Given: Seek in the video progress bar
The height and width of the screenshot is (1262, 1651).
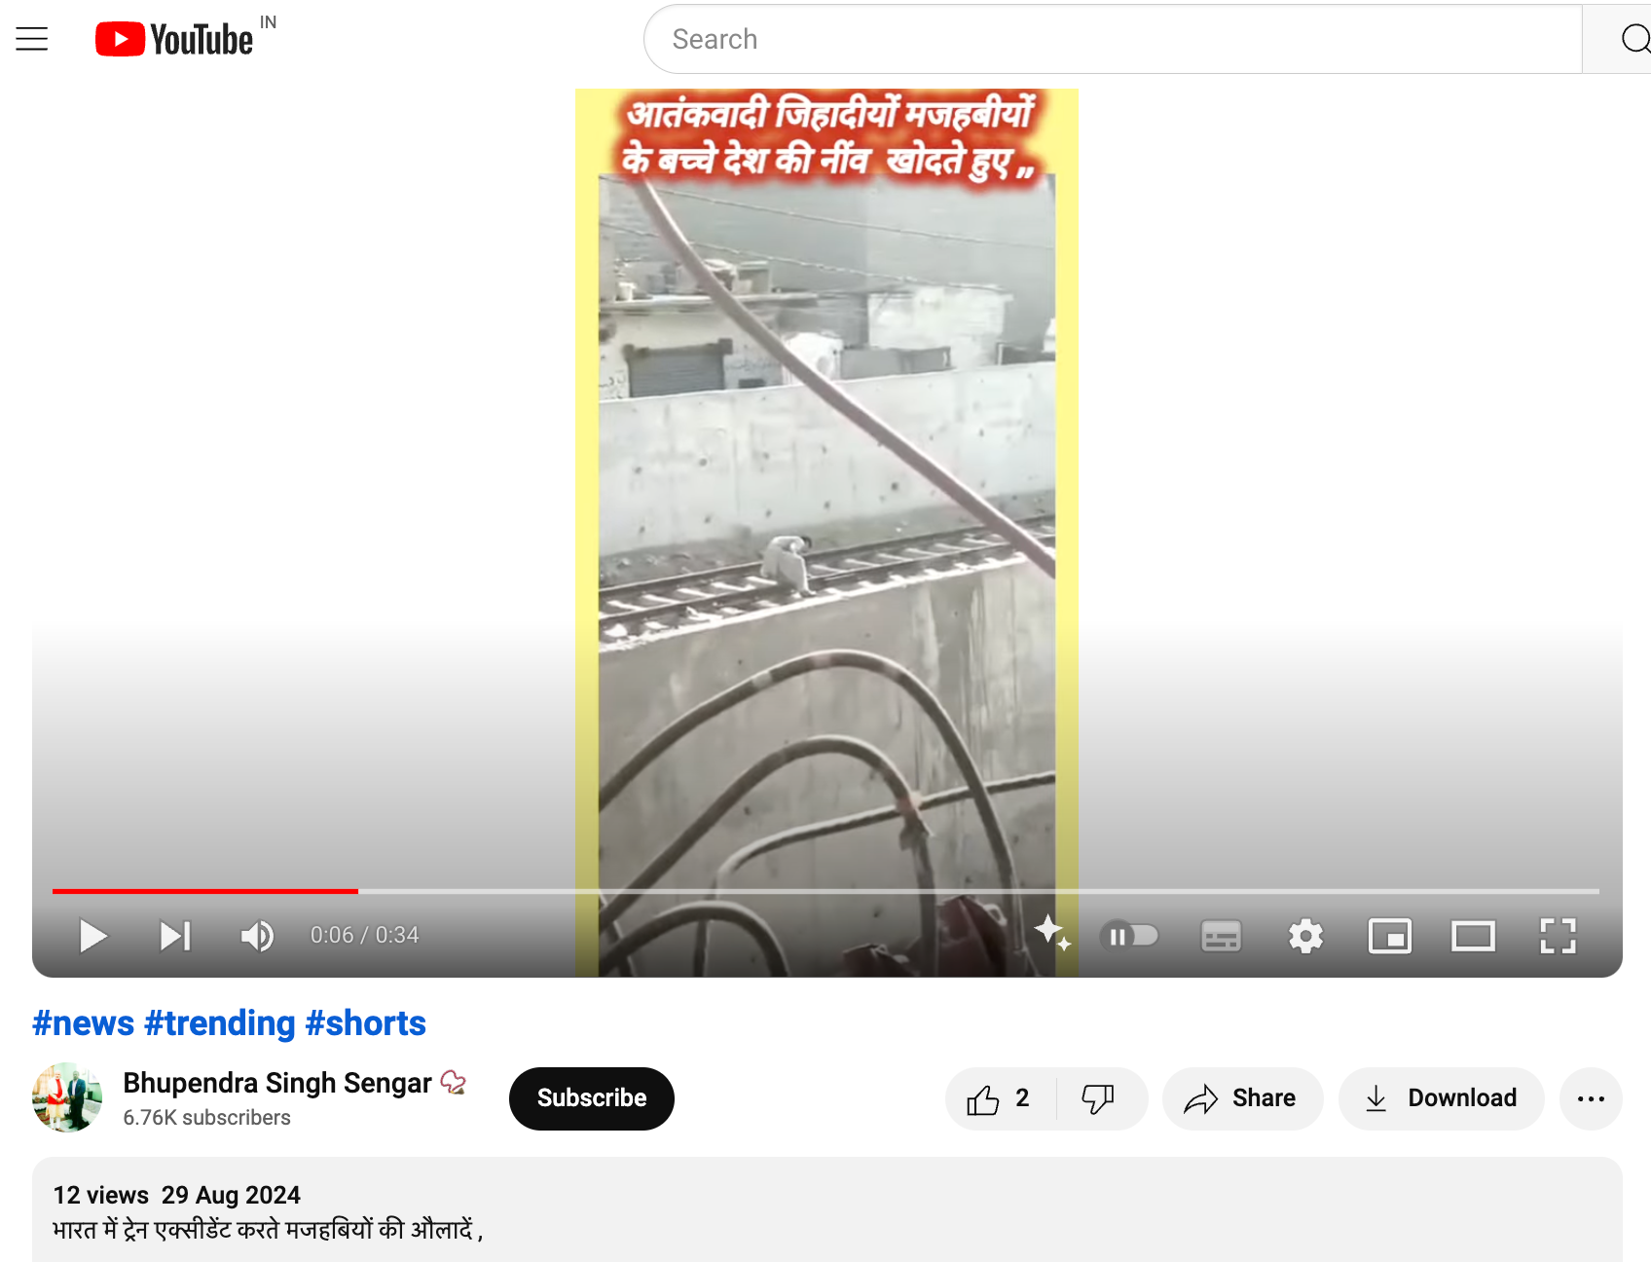Looking at the screenshot, I should pos(825,891).
